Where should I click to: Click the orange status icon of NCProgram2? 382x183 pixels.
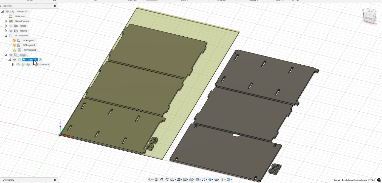14,45
